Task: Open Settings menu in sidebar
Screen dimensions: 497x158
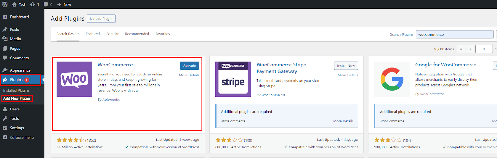Action: (17, 128)
